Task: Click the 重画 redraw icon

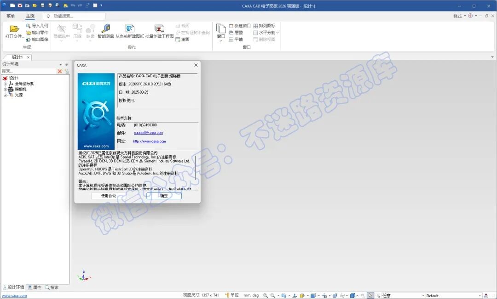Action: click(178, 39)
